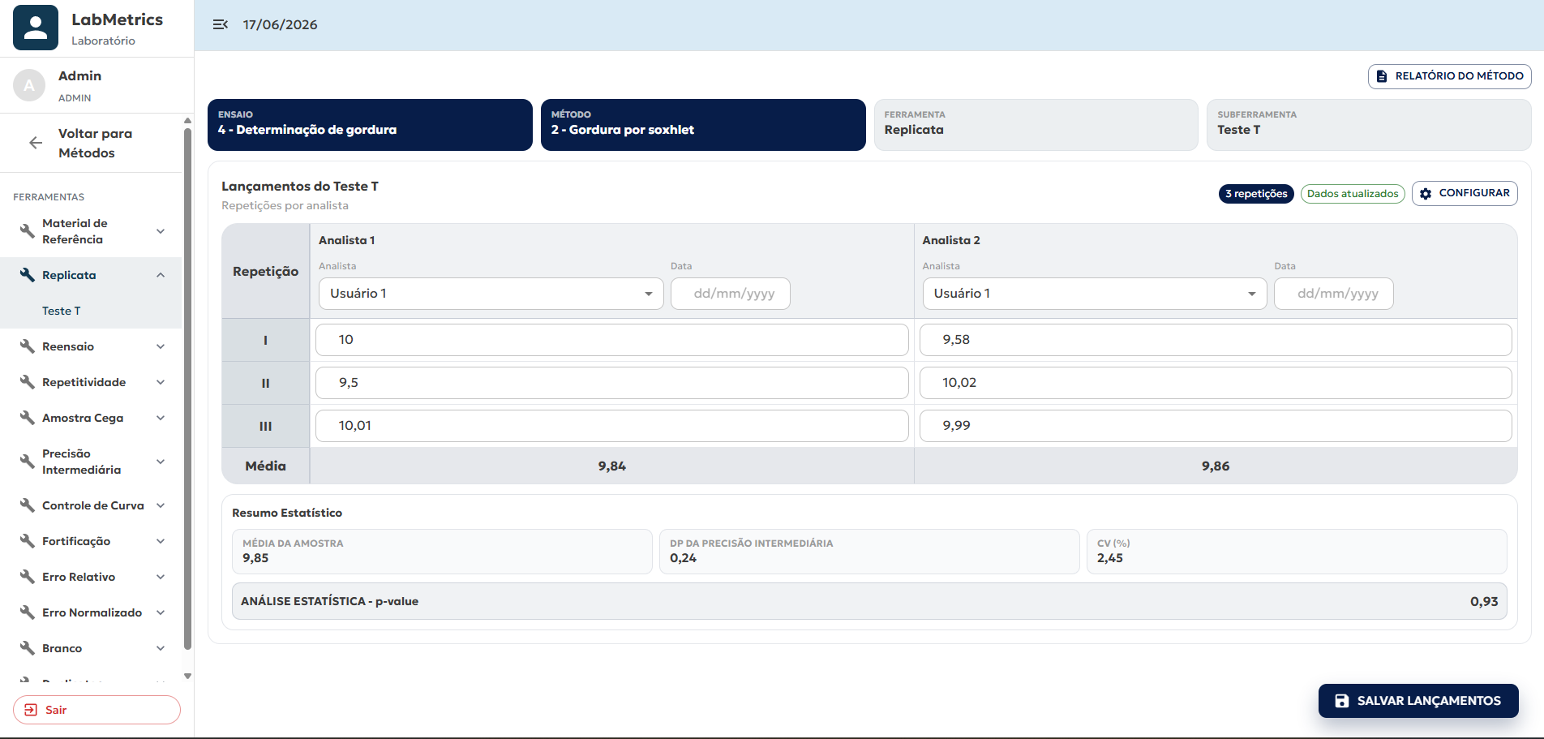Click the wrench icon beside Replicata

click(x=28, y=275)
